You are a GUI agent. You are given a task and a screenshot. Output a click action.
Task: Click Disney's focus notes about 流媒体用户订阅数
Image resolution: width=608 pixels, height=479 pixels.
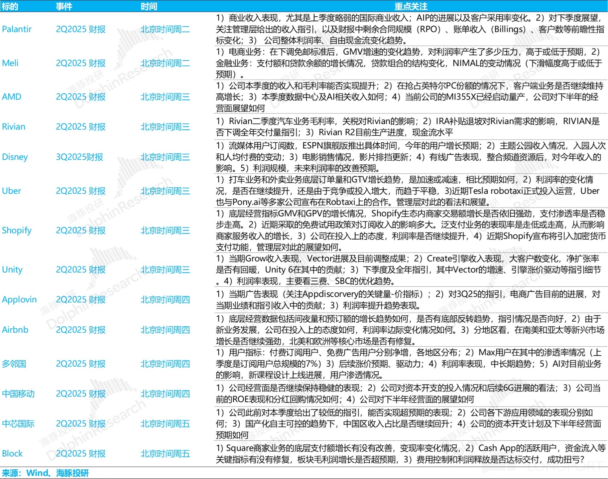click(411, 157)
